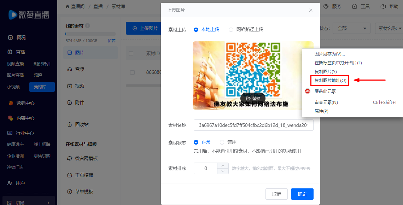Select 正常 material status
The width and height of the screenshot is (403, 205).
point(202,142)
